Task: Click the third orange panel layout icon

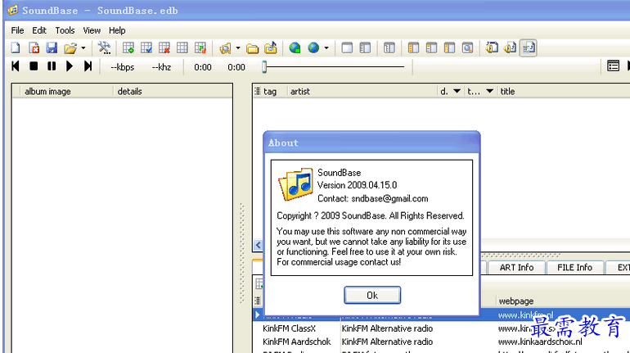Action: coord(450,48)
